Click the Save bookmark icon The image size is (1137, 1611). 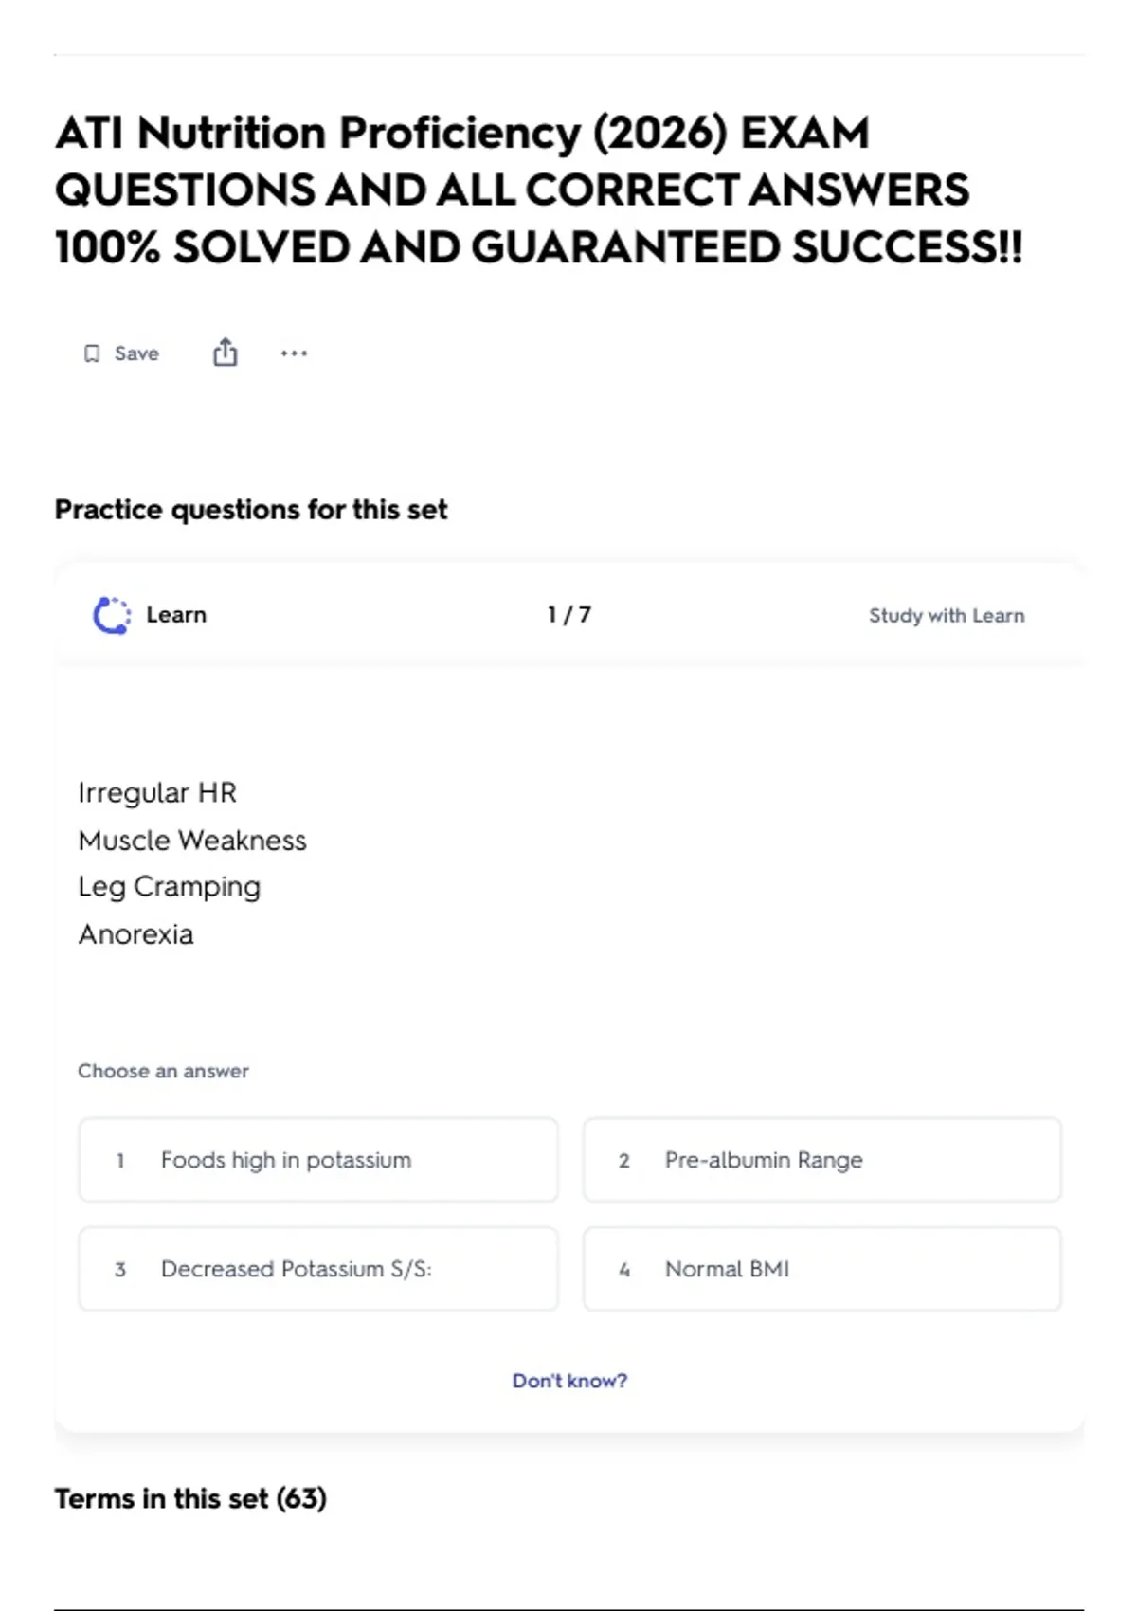(92, 353)
